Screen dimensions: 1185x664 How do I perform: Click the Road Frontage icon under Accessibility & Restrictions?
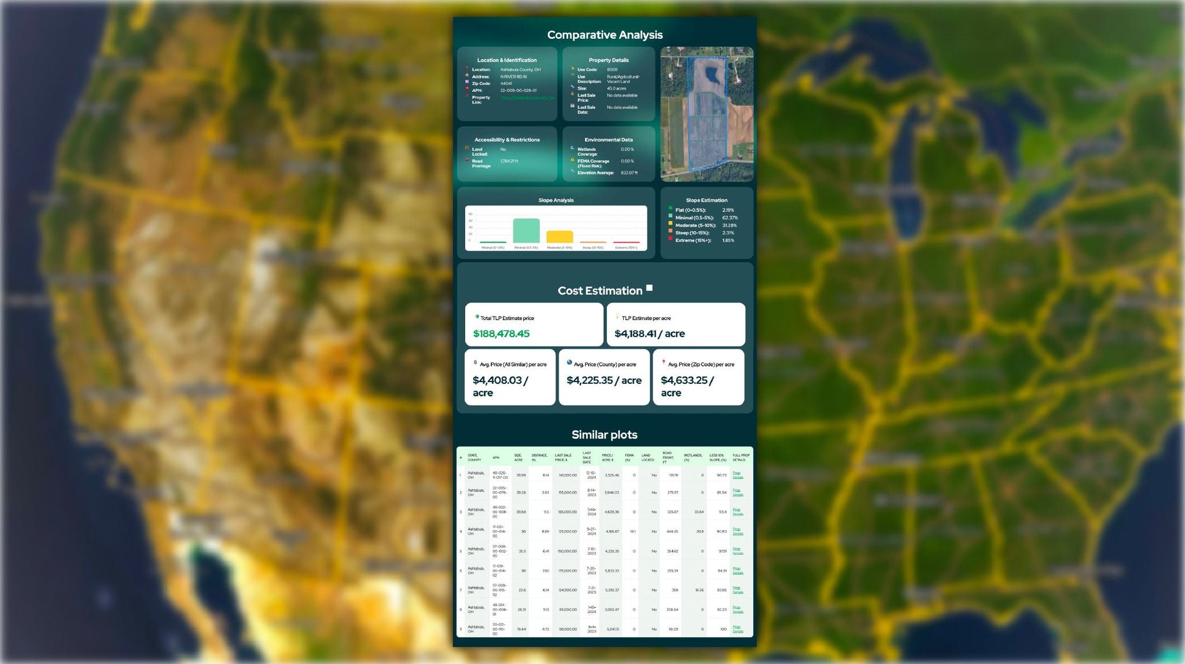(x=467, y=161)
